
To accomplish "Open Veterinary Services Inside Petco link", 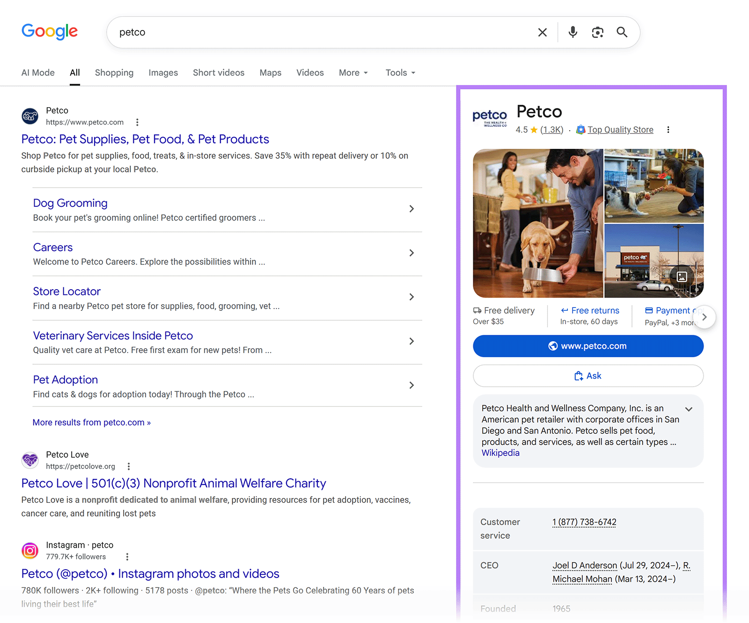I will (113, 336).
